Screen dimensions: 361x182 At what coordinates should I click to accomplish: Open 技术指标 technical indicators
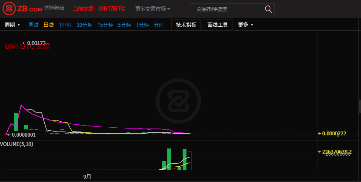(x=186, y=25)
